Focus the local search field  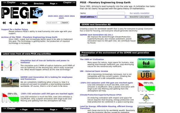pyautogui.click(x=53, y=23)
